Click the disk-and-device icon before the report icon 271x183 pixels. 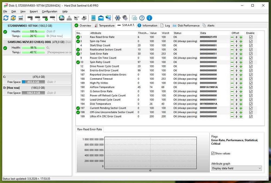[84, 18]
